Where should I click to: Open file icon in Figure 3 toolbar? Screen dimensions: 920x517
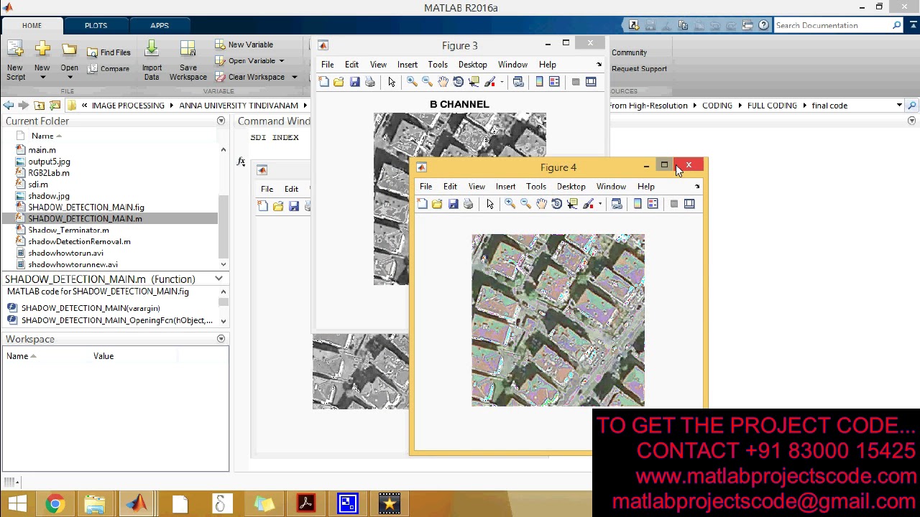(339, 82)
